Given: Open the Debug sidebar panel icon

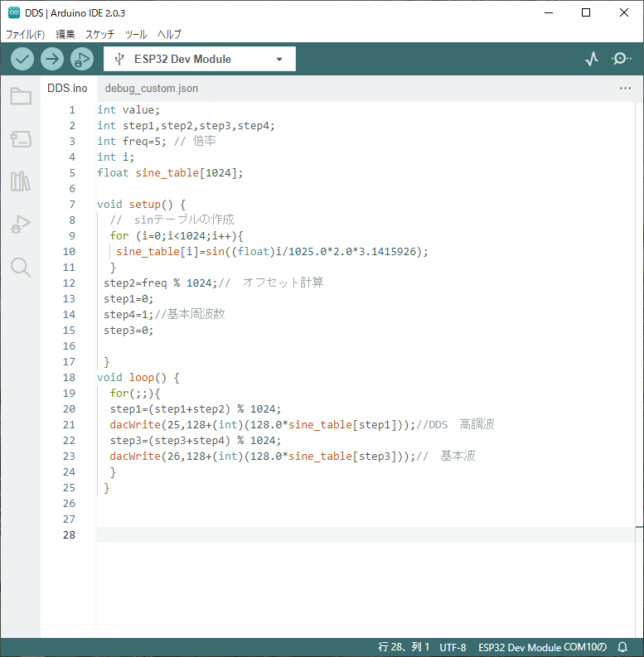Looking at the screenshot, I should (21, 225).
